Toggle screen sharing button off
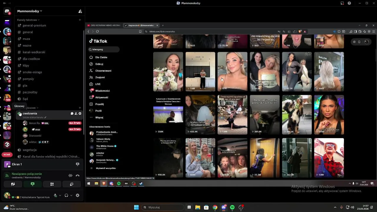 click(x=32, y=184)
